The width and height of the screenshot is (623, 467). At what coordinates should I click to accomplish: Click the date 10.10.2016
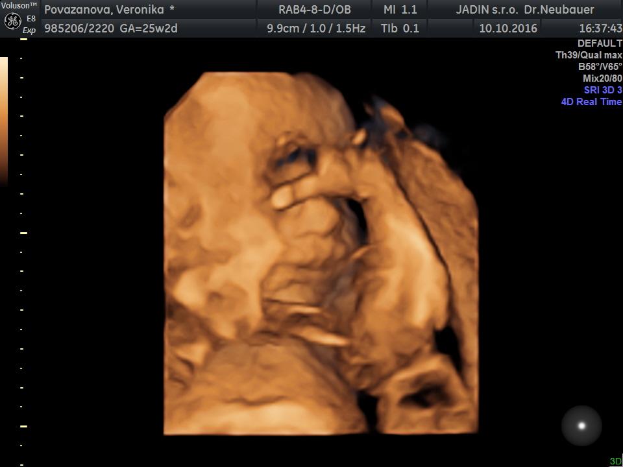[508, 29]
